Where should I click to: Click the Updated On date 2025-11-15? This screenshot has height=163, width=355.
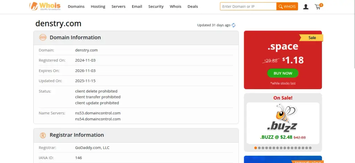click(x=85, y=81)
